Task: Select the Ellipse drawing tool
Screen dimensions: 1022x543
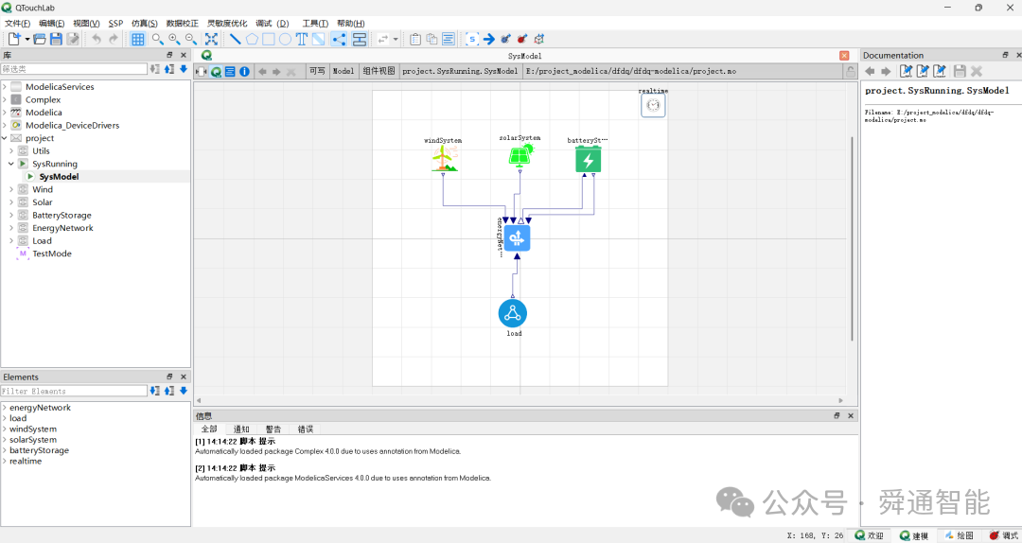Action: coord(285,39)
